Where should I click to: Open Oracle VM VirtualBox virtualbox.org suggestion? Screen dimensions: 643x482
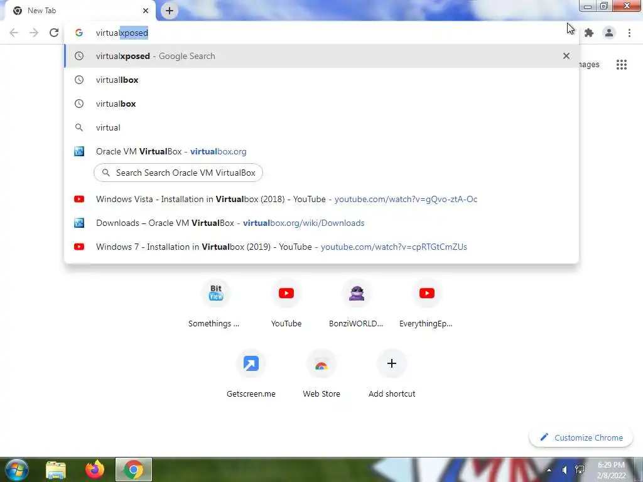321,151
